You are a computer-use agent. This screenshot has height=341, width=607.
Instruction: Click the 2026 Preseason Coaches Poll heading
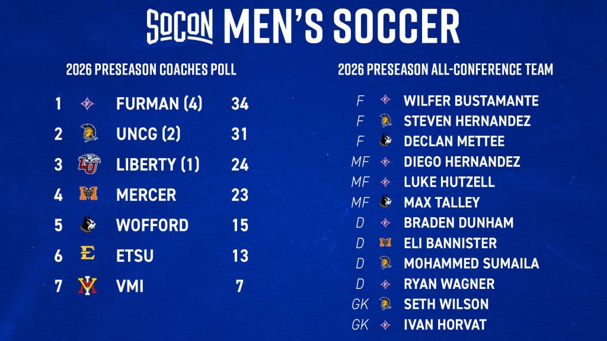tap(151, 70)
